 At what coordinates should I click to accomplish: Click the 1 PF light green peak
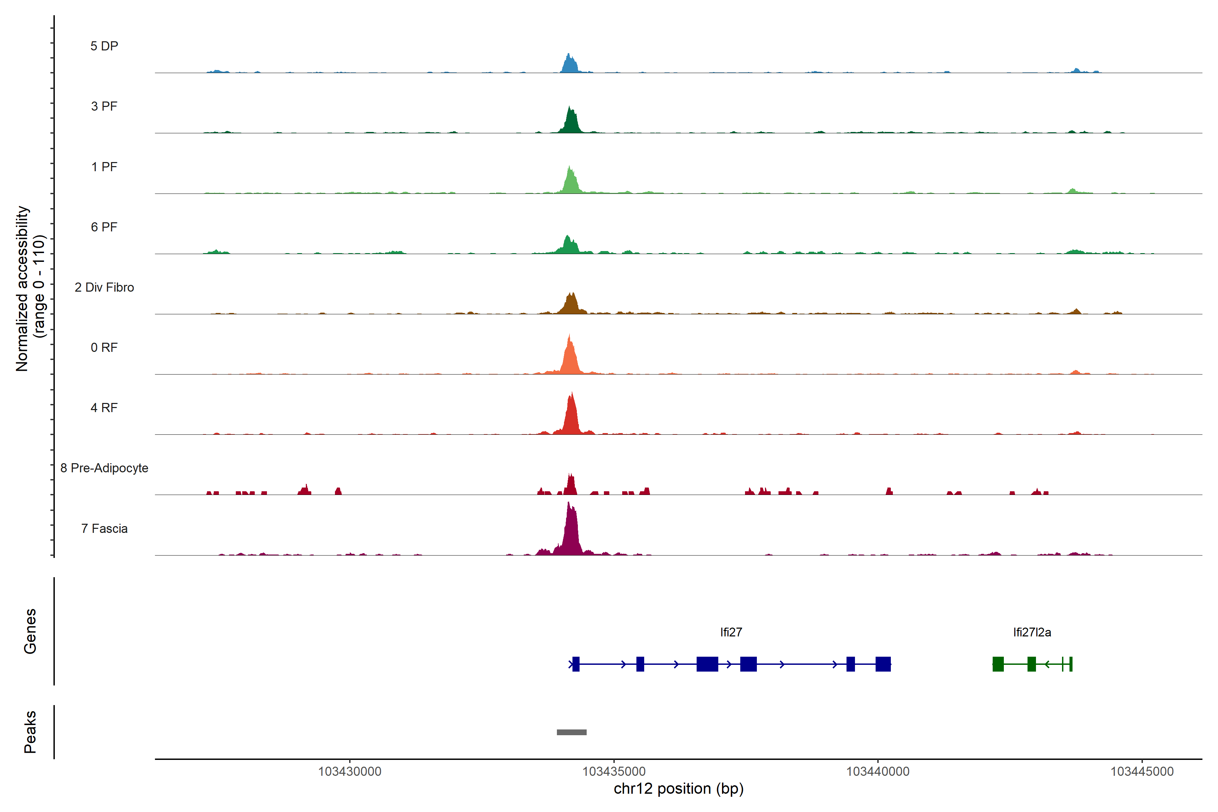570,182
